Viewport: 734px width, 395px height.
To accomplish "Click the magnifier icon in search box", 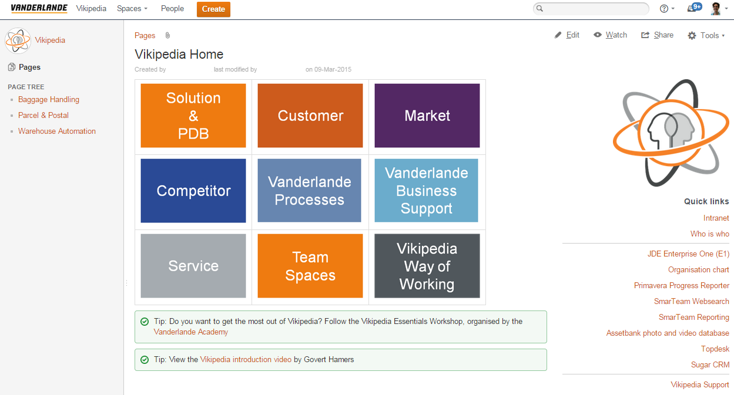I will point(540,9).
